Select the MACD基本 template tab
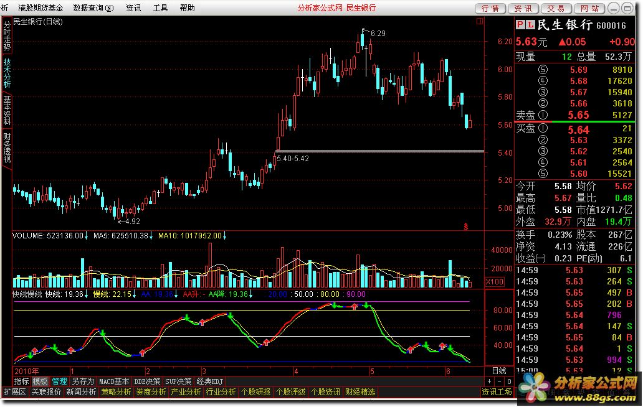643x407 pixels. pos(114,381)
